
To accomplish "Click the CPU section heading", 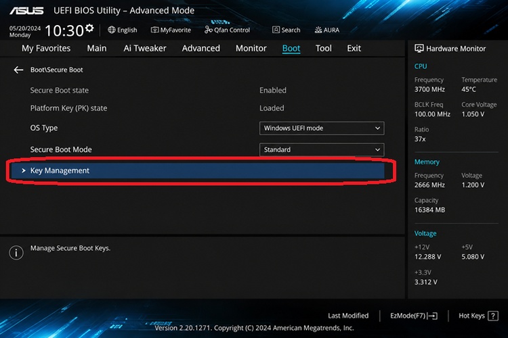I will point(421,66).
